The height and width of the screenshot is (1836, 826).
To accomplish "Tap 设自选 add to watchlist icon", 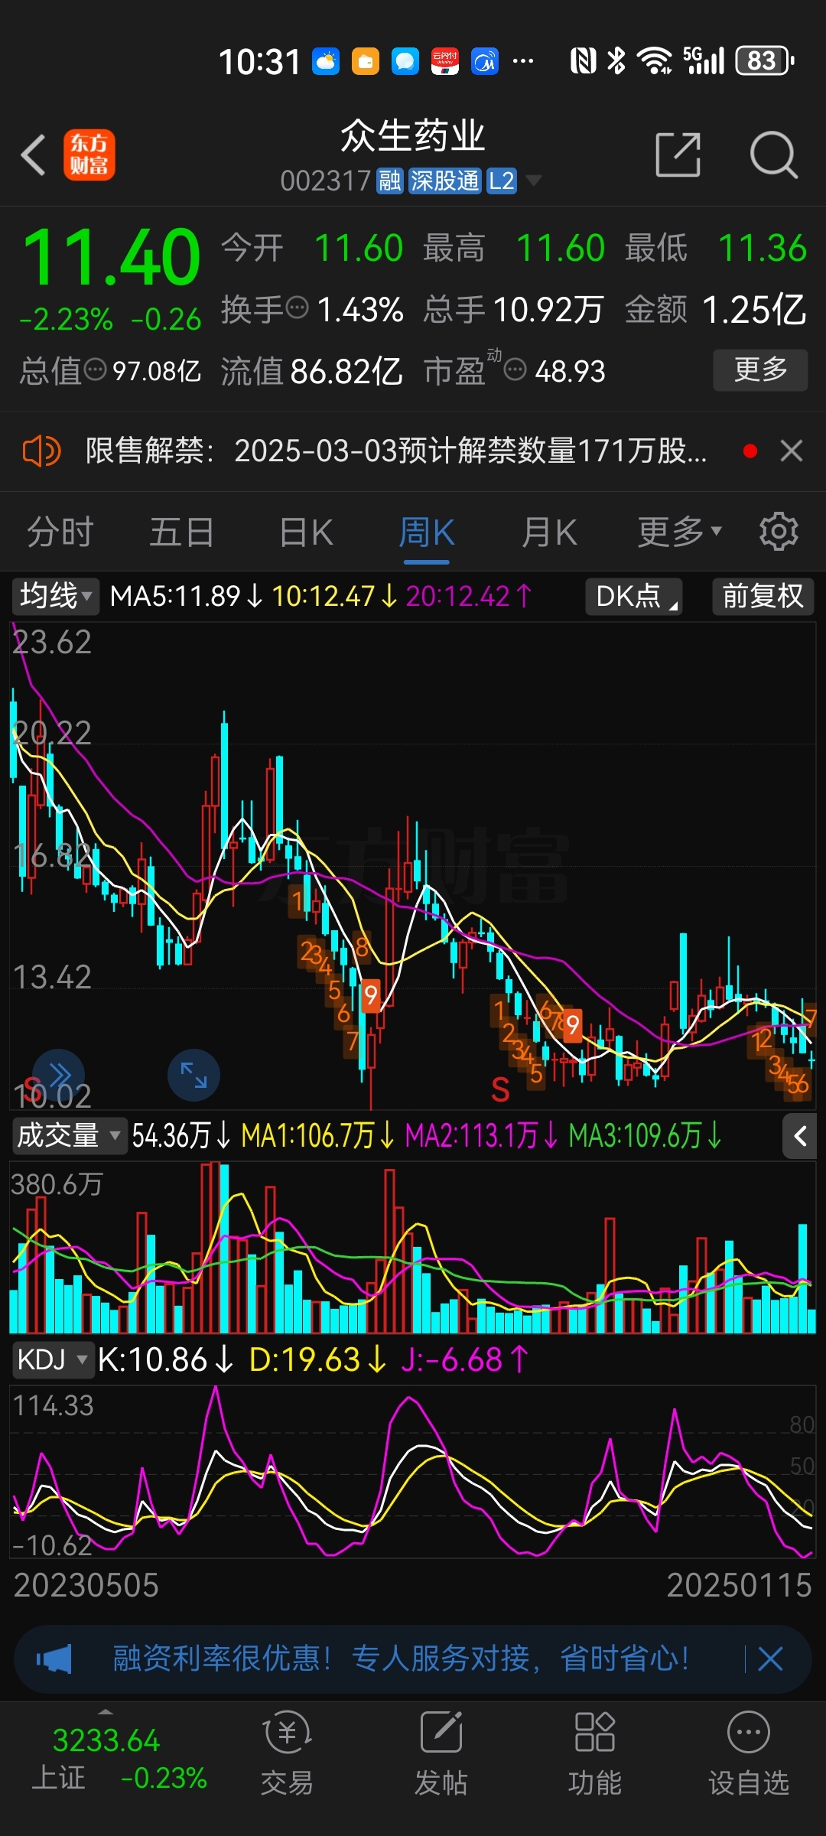I will (x=748, y=1755).
